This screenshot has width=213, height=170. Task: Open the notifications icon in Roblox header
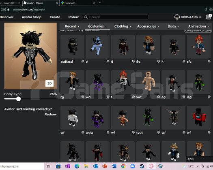point(209,17)
